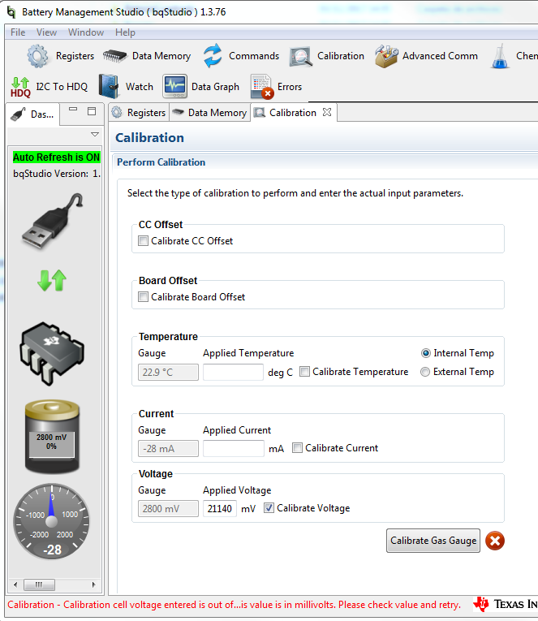The height and width of the screenshot is (621, 538).
Task: Click the red calibration error status message
Action: point(234,605)
